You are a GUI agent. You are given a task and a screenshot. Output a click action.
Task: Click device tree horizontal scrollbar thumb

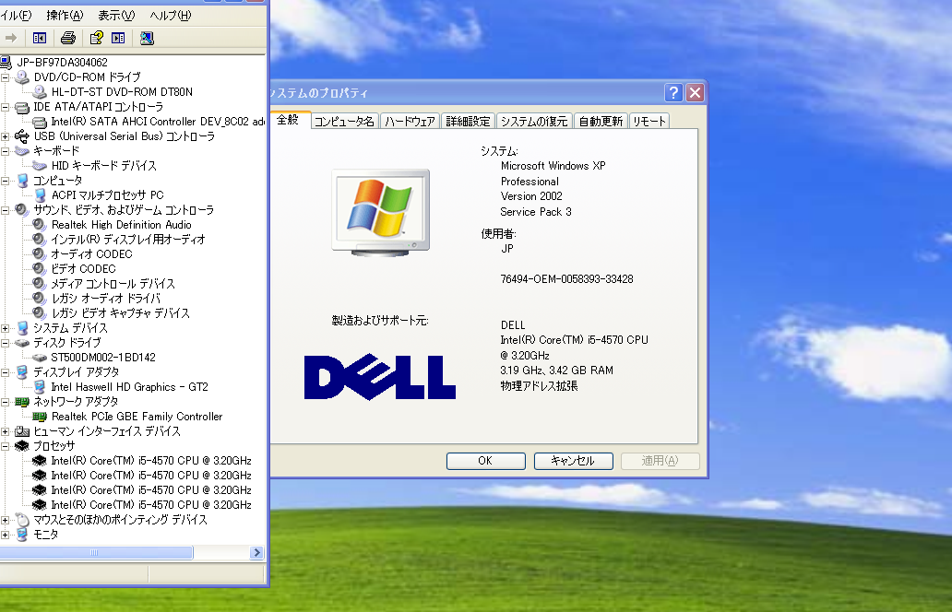pyautogui.click(x=95, y=553)
